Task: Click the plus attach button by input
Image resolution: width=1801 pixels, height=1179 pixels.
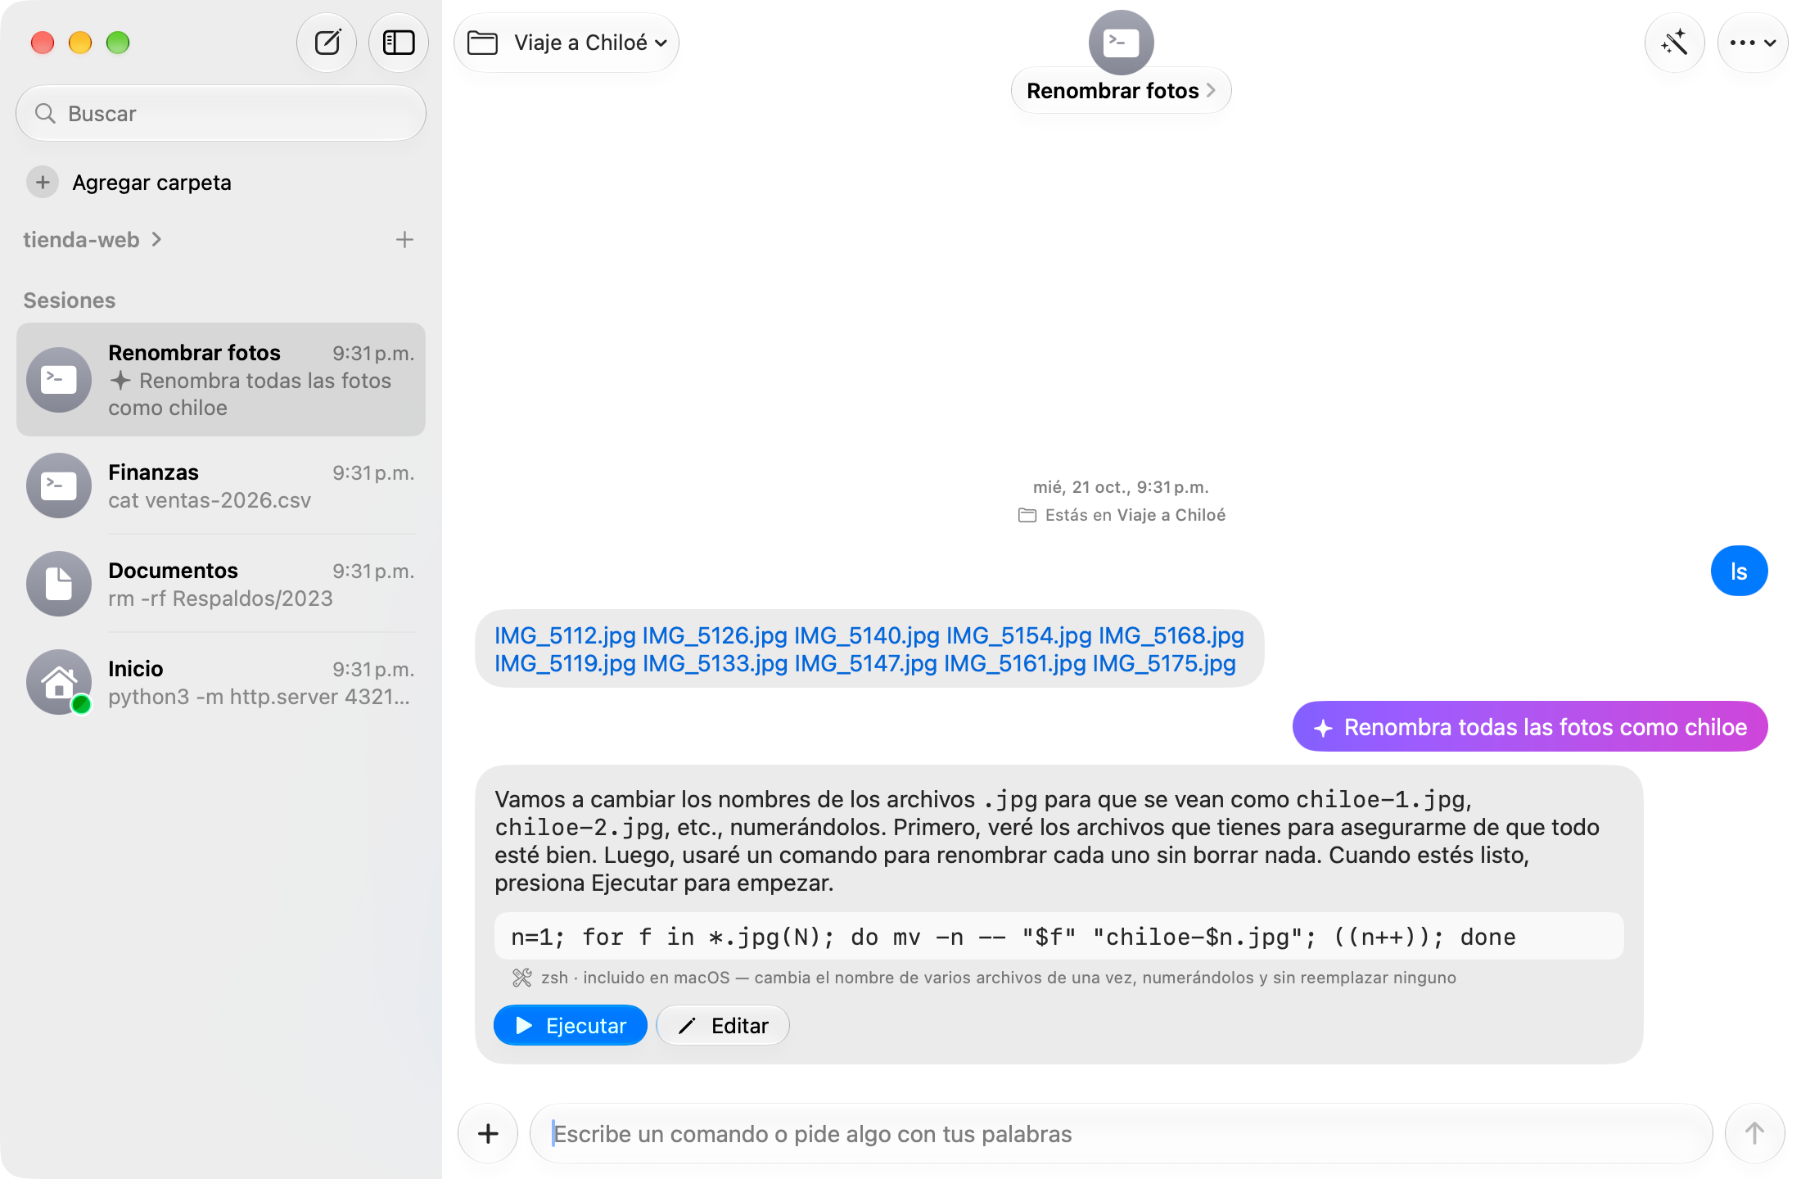Action: [488, 1134]
